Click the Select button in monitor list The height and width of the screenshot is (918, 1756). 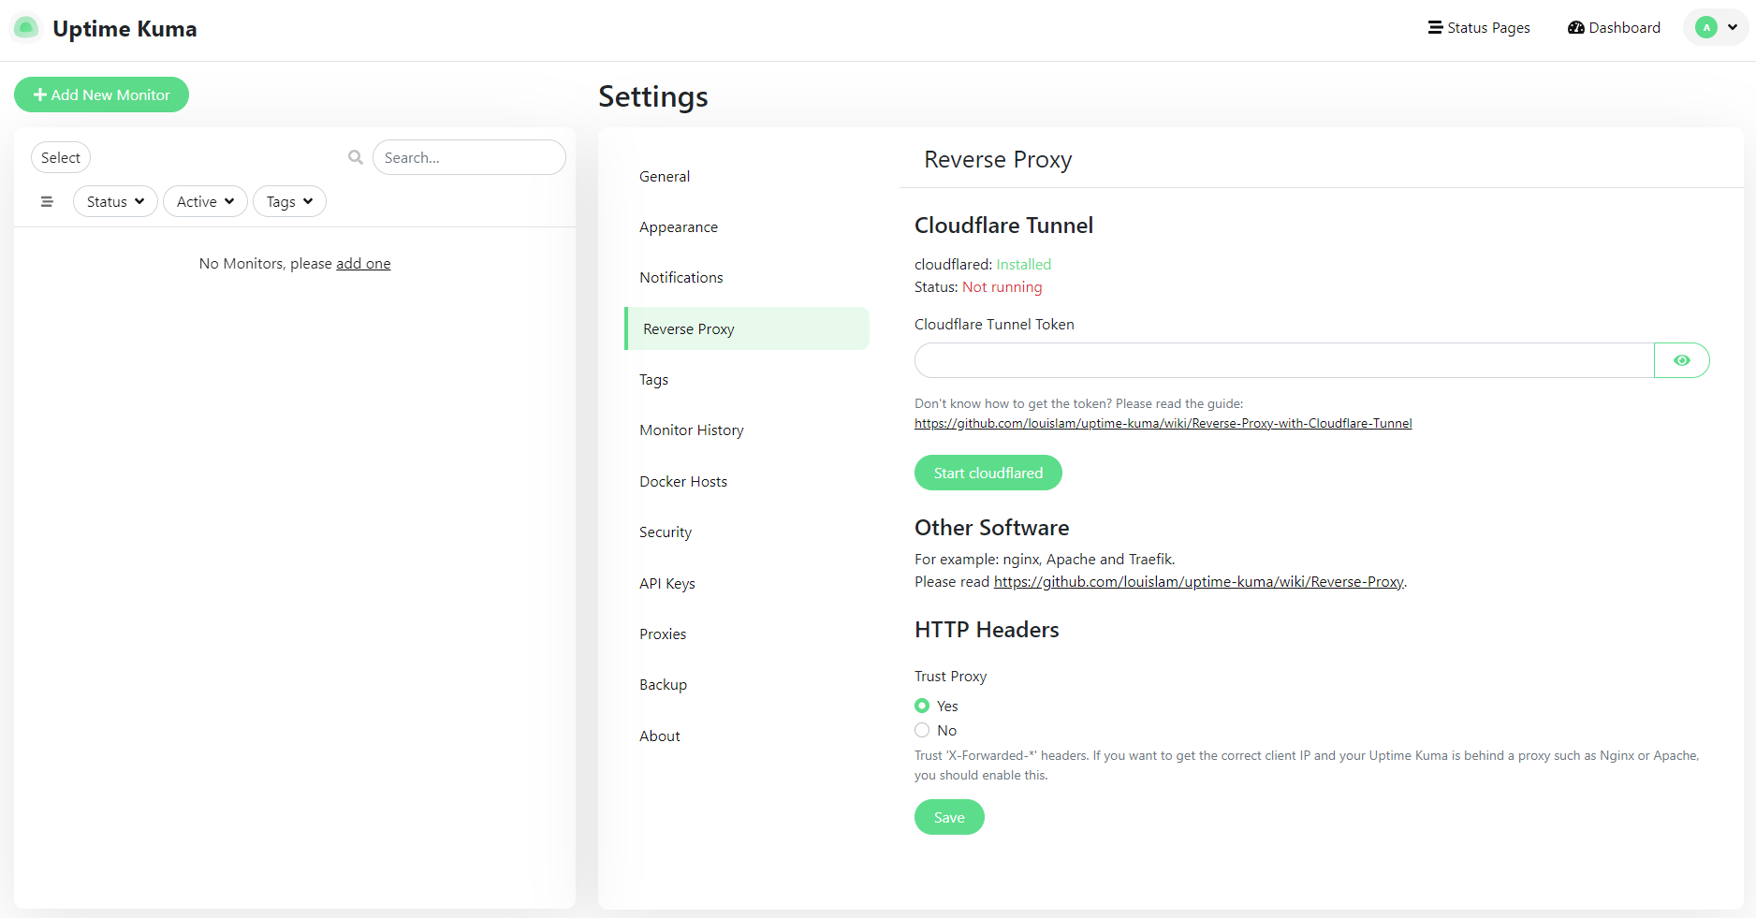[61, 157]
